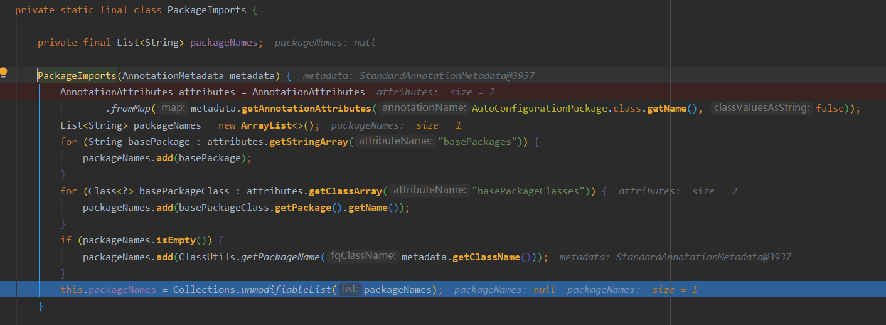Click the 'metadata: StandardAnnotationMetadata@3937' hint on constructor line

419,76
